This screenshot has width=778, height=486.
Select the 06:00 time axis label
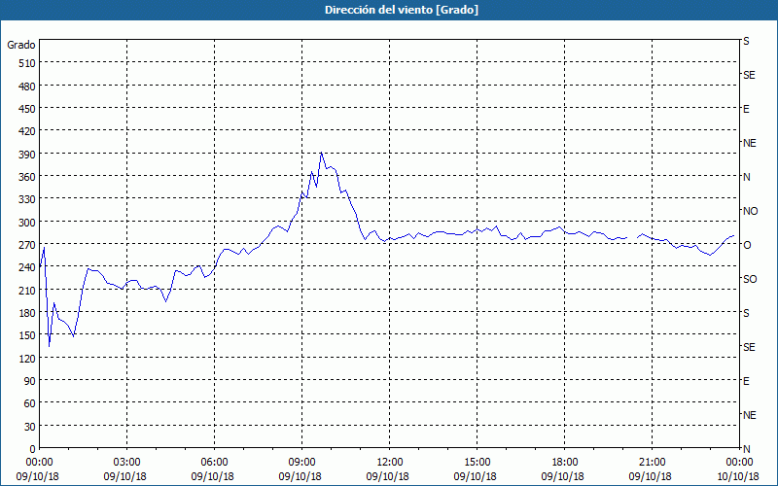(214, 463)
